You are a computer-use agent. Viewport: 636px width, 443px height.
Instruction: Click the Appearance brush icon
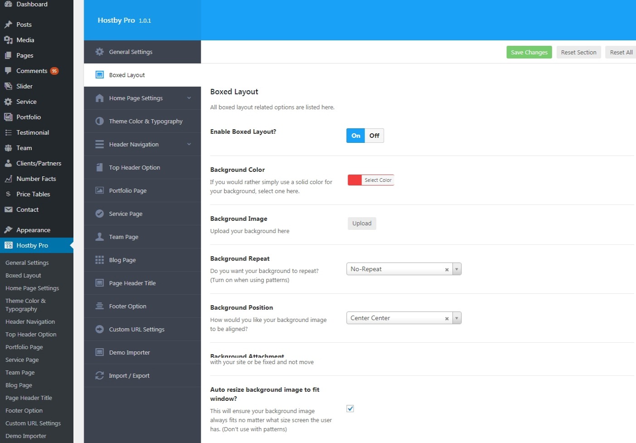[8, 230]
